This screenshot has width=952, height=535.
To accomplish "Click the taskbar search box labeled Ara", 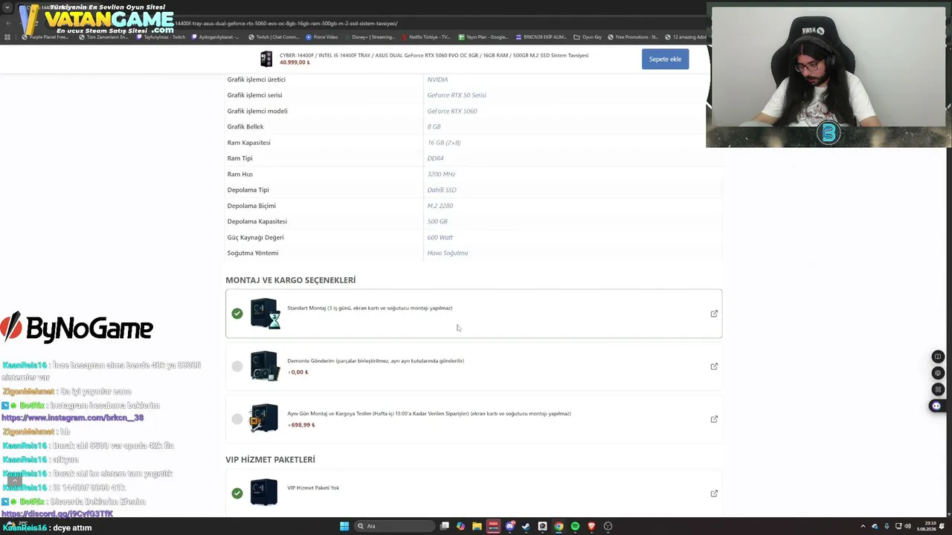I will pyautogui.click(x=393, y=526).
